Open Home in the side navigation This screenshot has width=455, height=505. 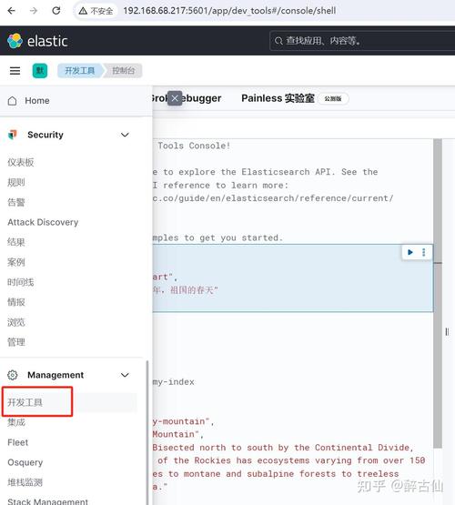[37, 101]
